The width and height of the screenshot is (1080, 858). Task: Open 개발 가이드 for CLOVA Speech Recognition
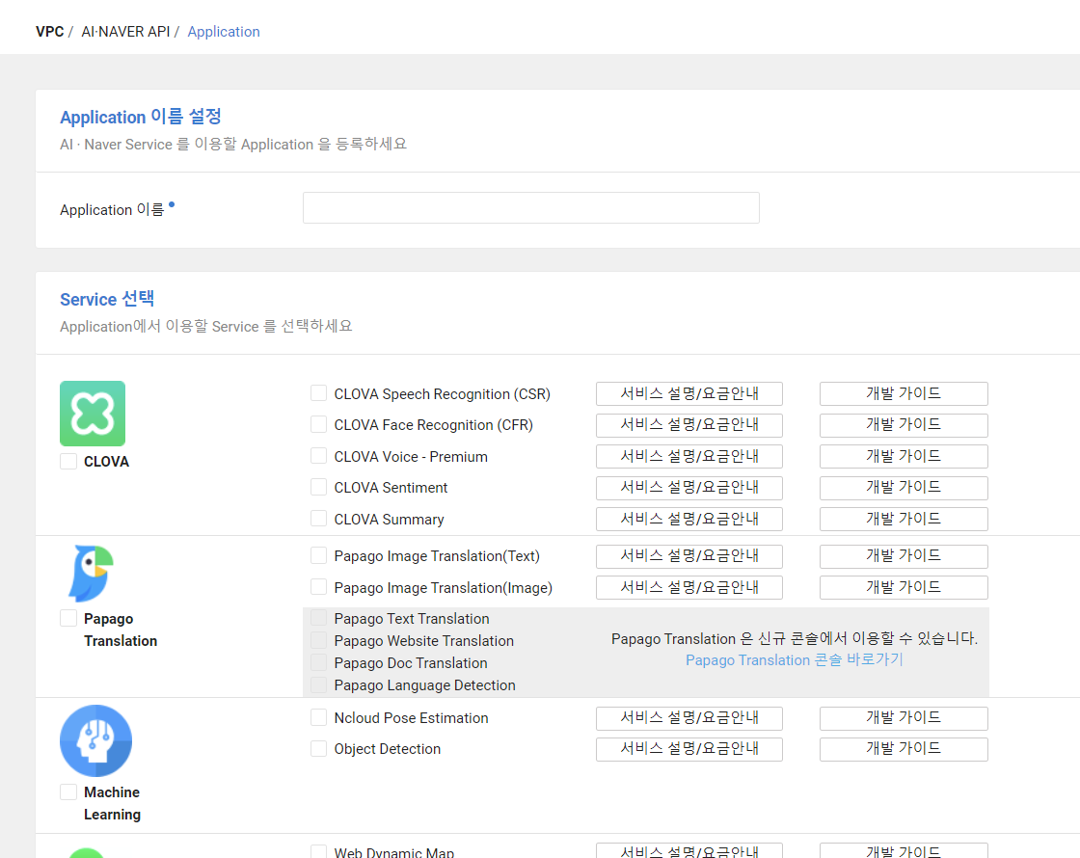coord(904,394)
